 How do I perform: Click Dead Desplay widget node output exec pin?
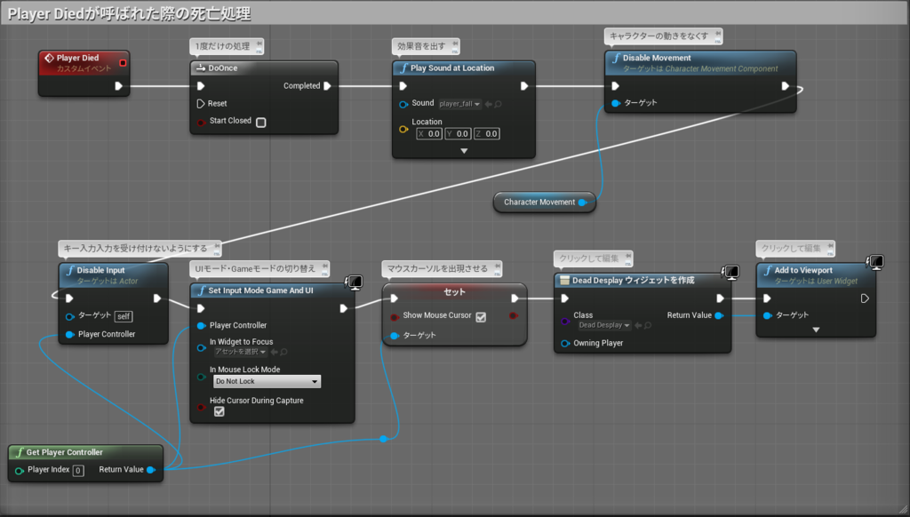[720, 298]
